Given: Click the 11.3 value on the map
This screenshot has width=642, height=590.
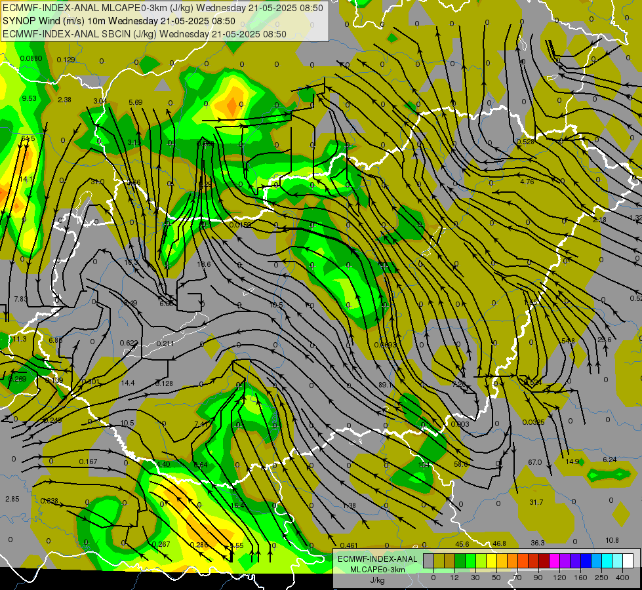Looking at the screenshot, I should tap(20, 339).
